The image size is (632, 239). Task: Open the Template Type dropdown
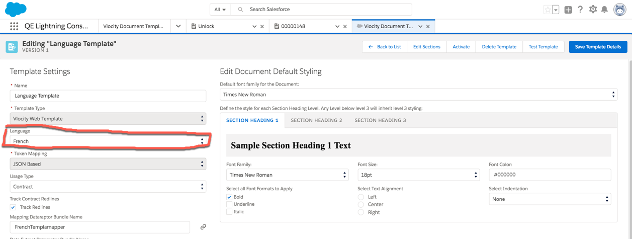108,119
